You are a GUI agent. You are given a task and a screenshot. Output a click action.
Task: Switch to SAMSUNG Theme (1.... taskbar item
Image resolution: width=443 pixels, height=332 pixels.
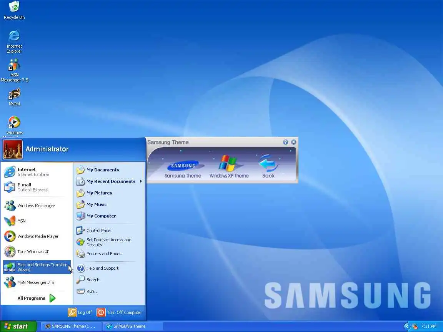point(71,326)
